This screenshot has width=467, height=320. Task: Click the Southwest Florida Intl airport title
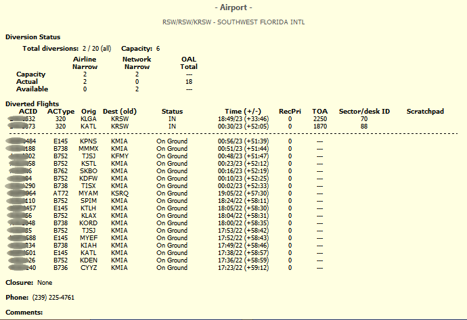pyautogui.click(x=234, y=22)
